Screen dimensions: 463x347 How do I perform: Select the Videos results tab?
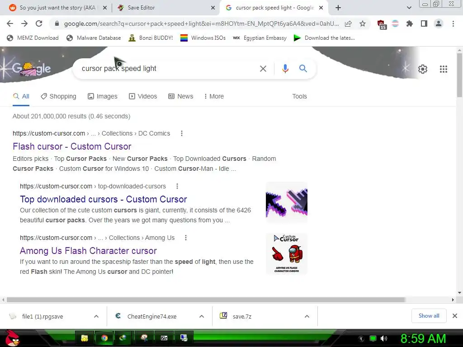click(143, 97)
